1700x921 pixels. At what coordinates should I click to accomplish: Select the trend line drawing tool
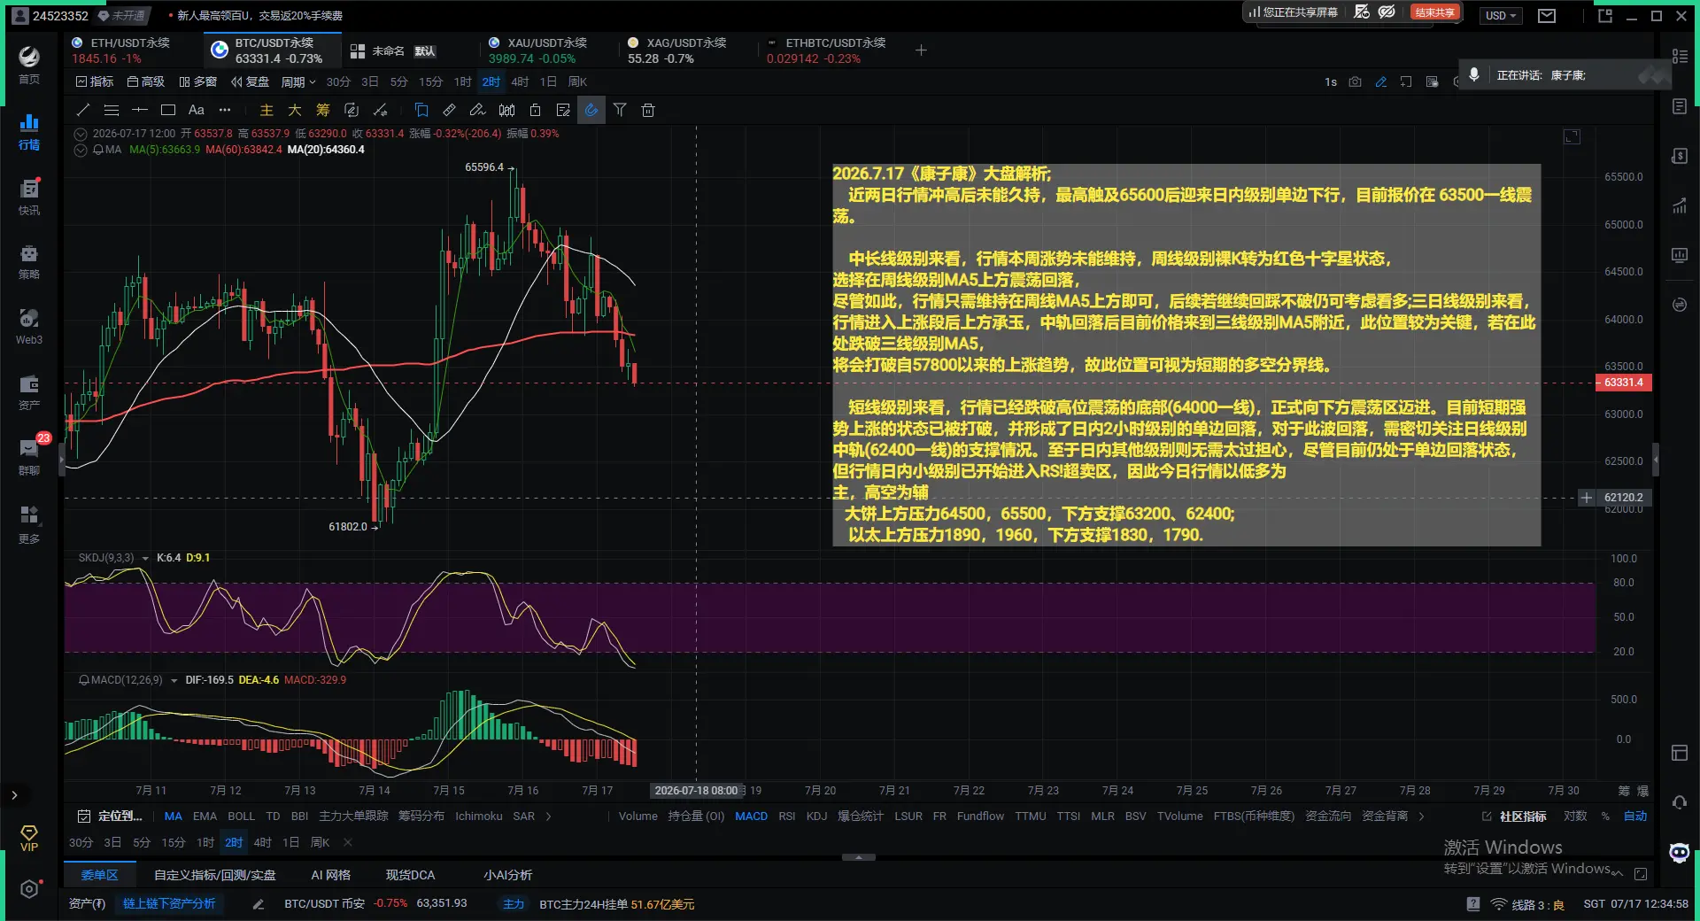pos(83,110)
